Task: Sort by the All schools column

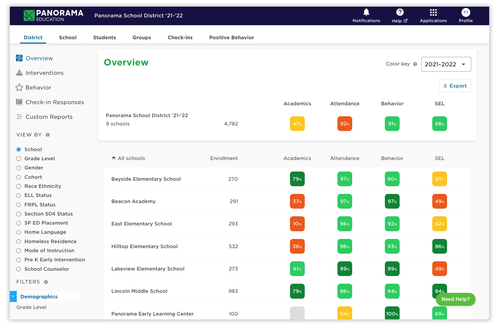Action: [x=128, y=158]
